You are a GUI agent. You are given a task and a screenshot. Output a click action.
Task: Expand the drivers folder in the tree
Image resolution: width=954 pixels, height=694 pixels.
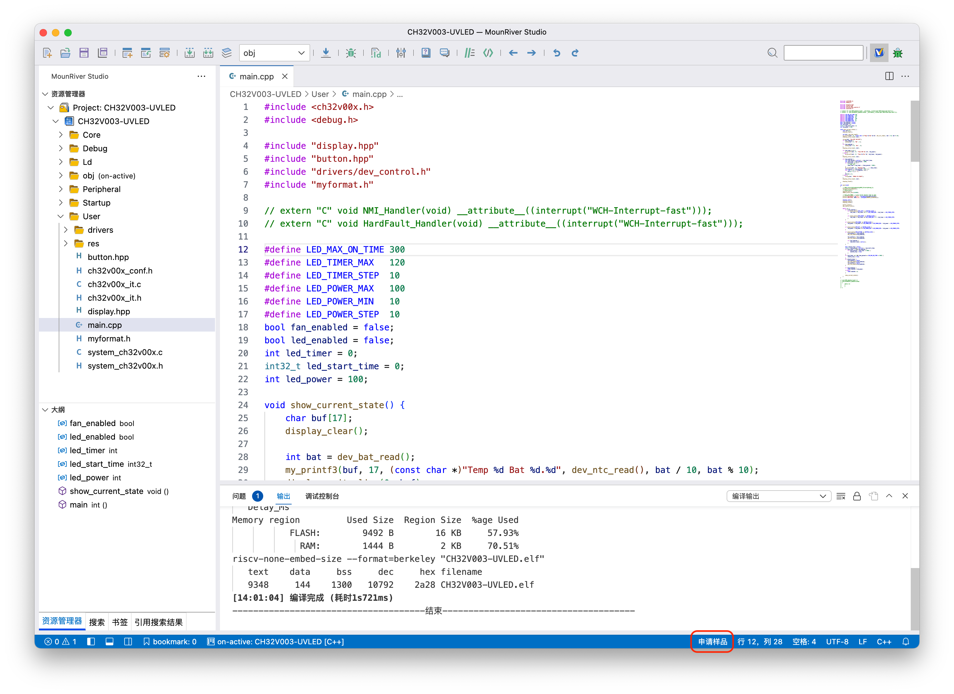click(x=66, y=230)
